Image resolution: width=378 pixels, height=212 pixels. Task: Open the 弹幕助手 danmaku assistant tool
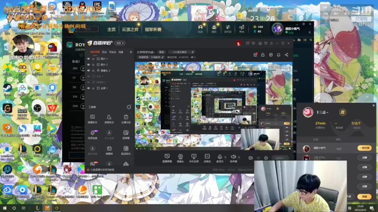[x=92, y=119]
